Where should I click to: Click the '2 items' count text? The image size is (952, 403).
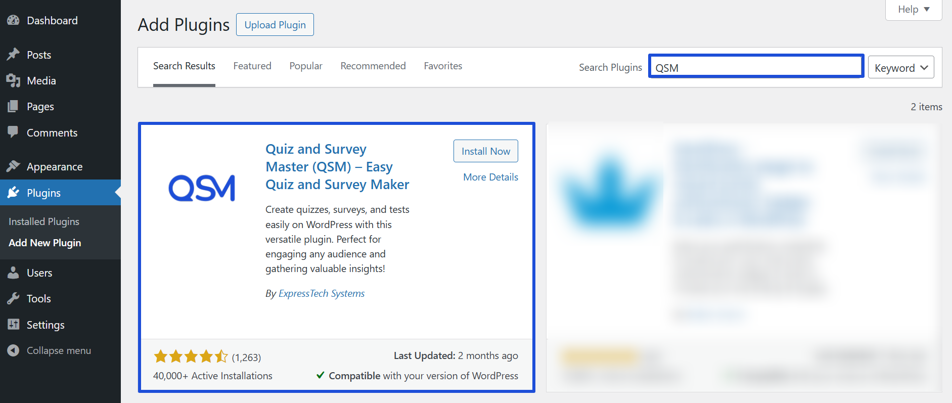[x=926, y=107]
